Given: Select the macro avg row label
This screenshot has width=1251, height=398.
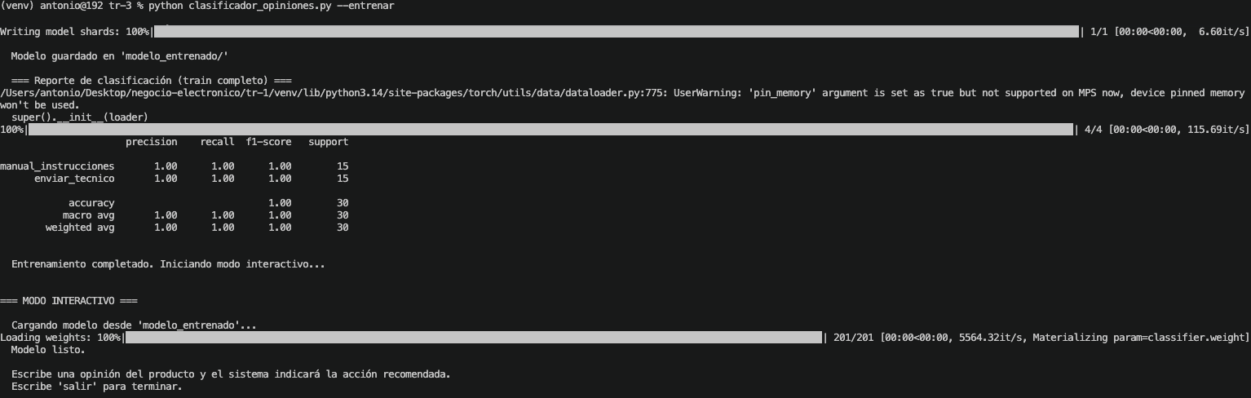Looking at the screenshot, I should tap(88, 215).
